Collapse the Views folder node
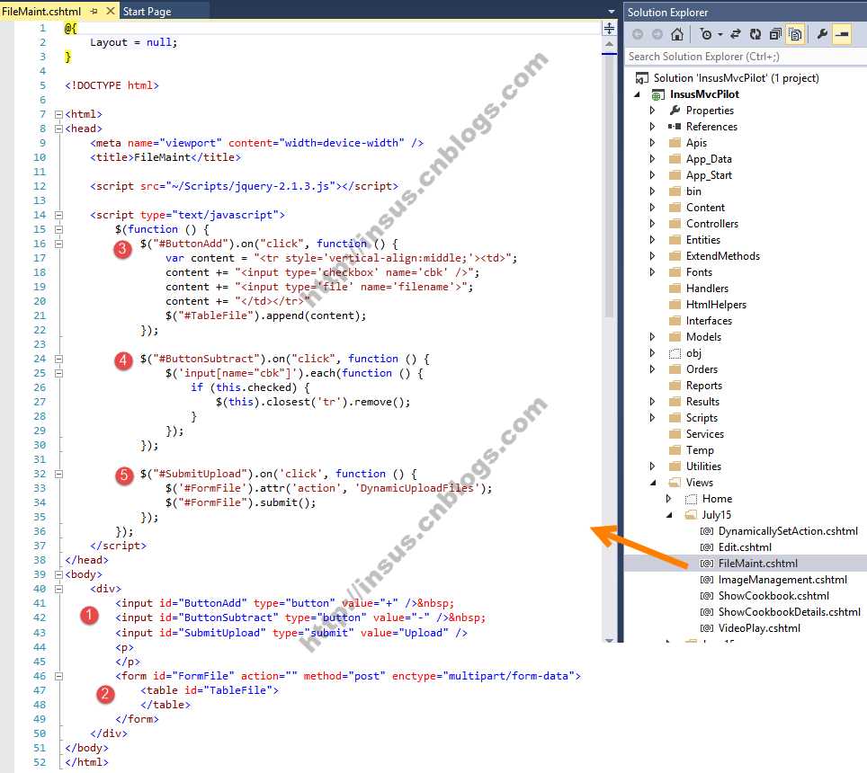867x773 pixels. click(x=654, y=483)
